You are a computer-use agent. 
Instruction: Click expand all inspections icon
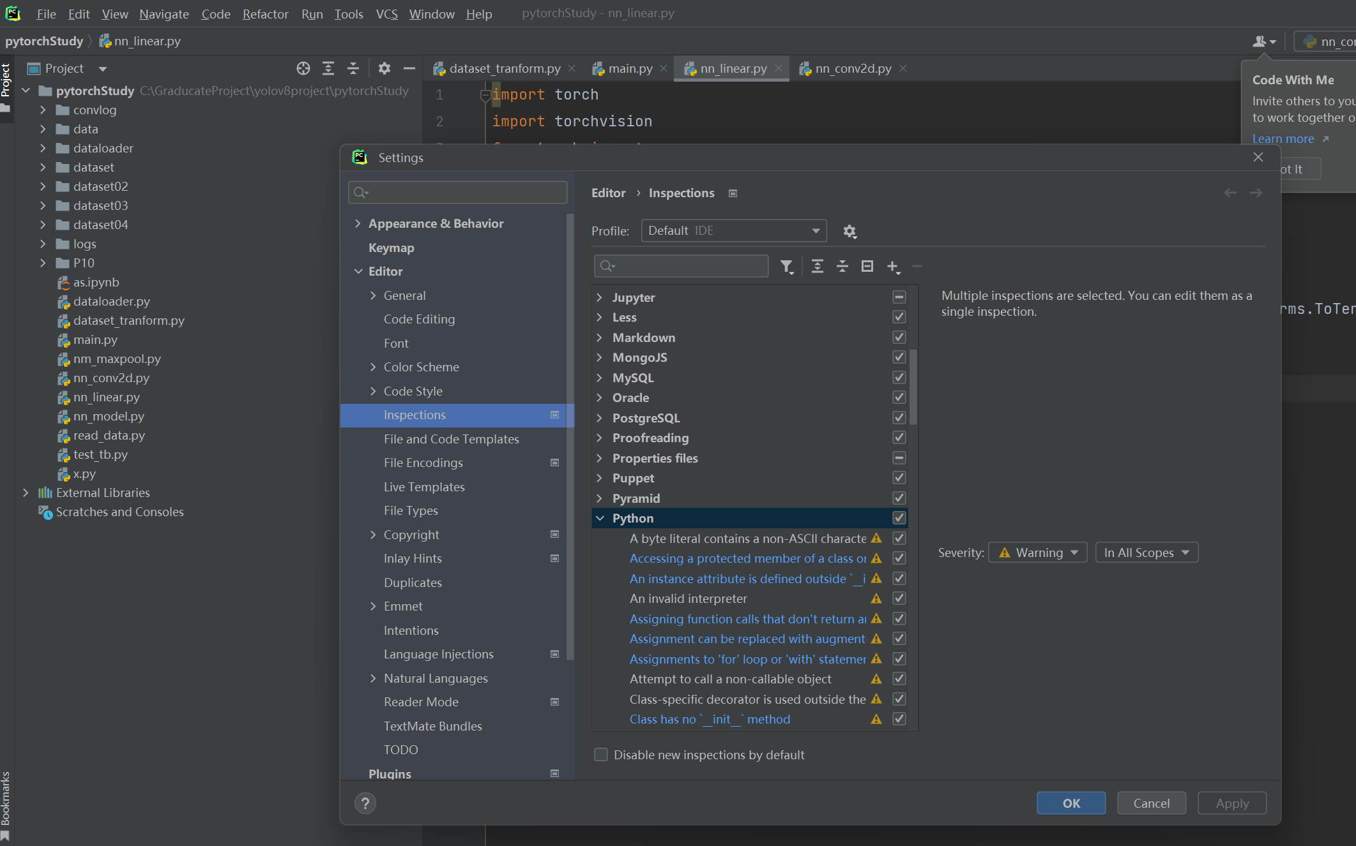click(x=817, y=266)
